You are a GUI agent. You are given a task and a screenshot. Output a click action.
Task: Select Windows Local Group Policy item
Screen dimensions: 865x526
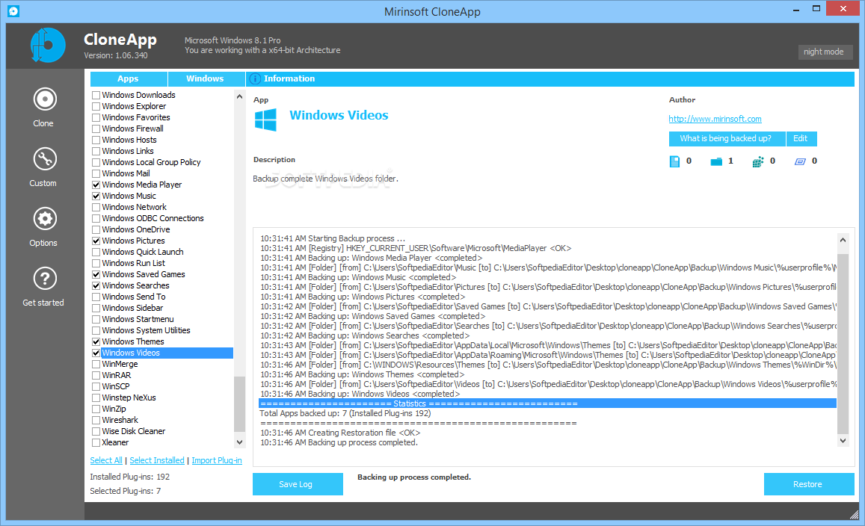[151, 162]
